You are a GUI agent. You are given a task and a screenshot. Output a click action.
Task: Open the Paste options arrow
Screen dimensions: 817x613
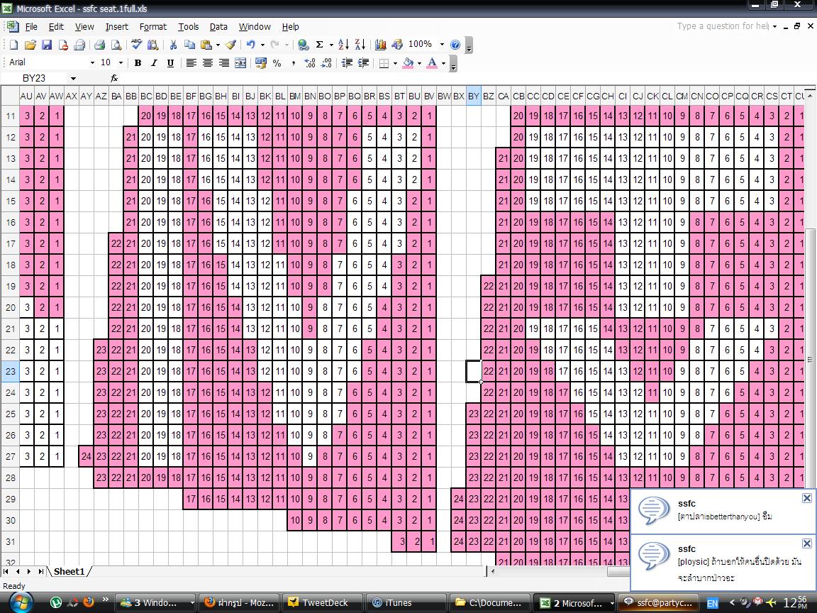pyautogui.click(x=218, y=45)
